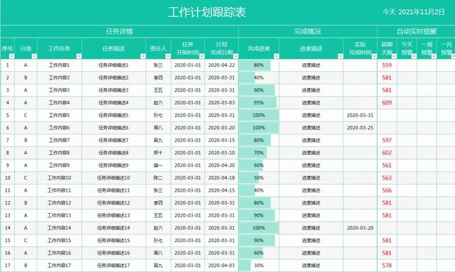
Task: Select start date 2020-03-01 in row 9
Action: click(x=188, y=165)
